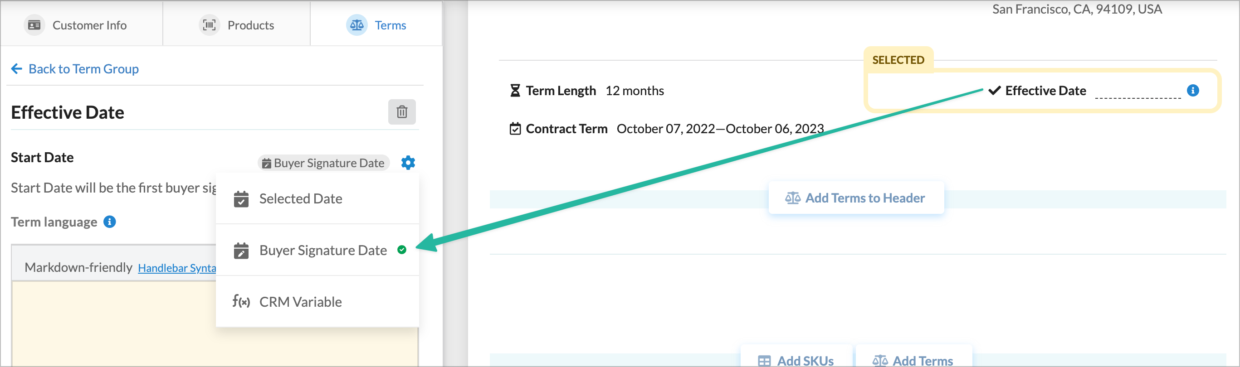This screenshot has width=1240, height=367.
Task: Switch to the Products tab
Action: [237, 25]
